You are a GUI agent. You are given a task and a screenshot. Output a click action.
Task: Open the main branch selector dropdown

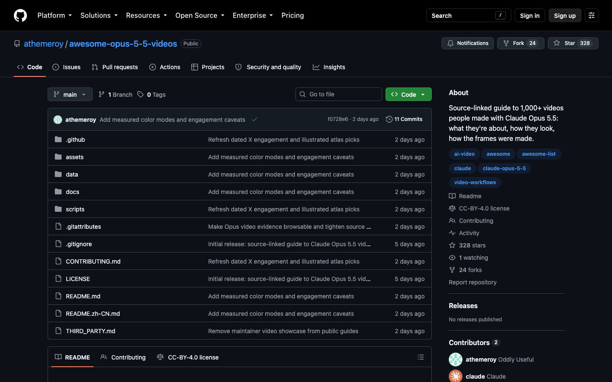click(x=70, y=94)
